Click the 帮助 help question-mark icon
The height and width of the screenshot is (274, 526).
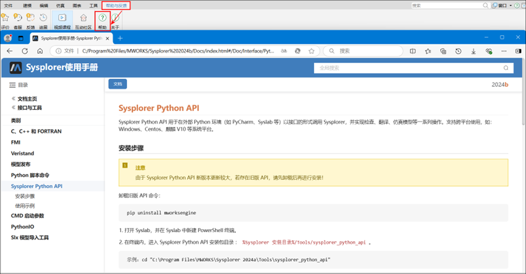pyautogui.click(x=103, y=18)
